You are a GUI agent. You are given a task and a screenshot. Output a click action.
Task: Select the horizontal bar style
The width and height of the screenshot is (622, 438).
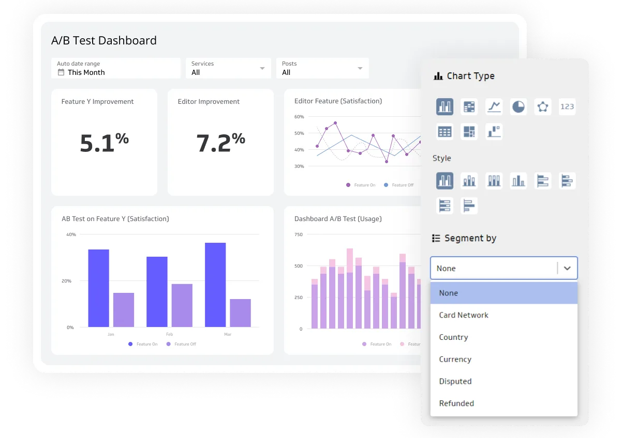(543, 181)
